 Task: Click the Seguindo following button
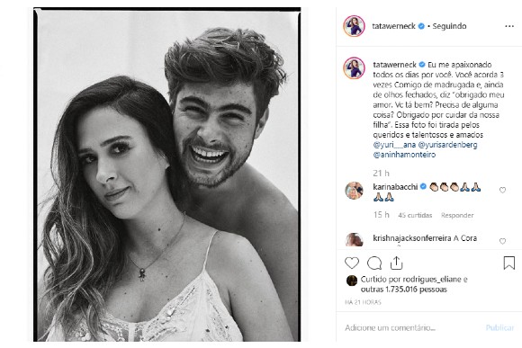pos(449,26)
